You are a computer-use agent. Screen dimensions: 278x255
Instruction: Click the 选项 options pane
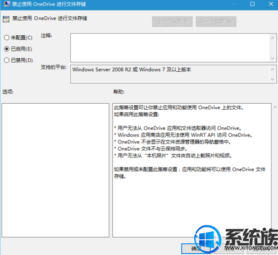click(x=56, y=170)
